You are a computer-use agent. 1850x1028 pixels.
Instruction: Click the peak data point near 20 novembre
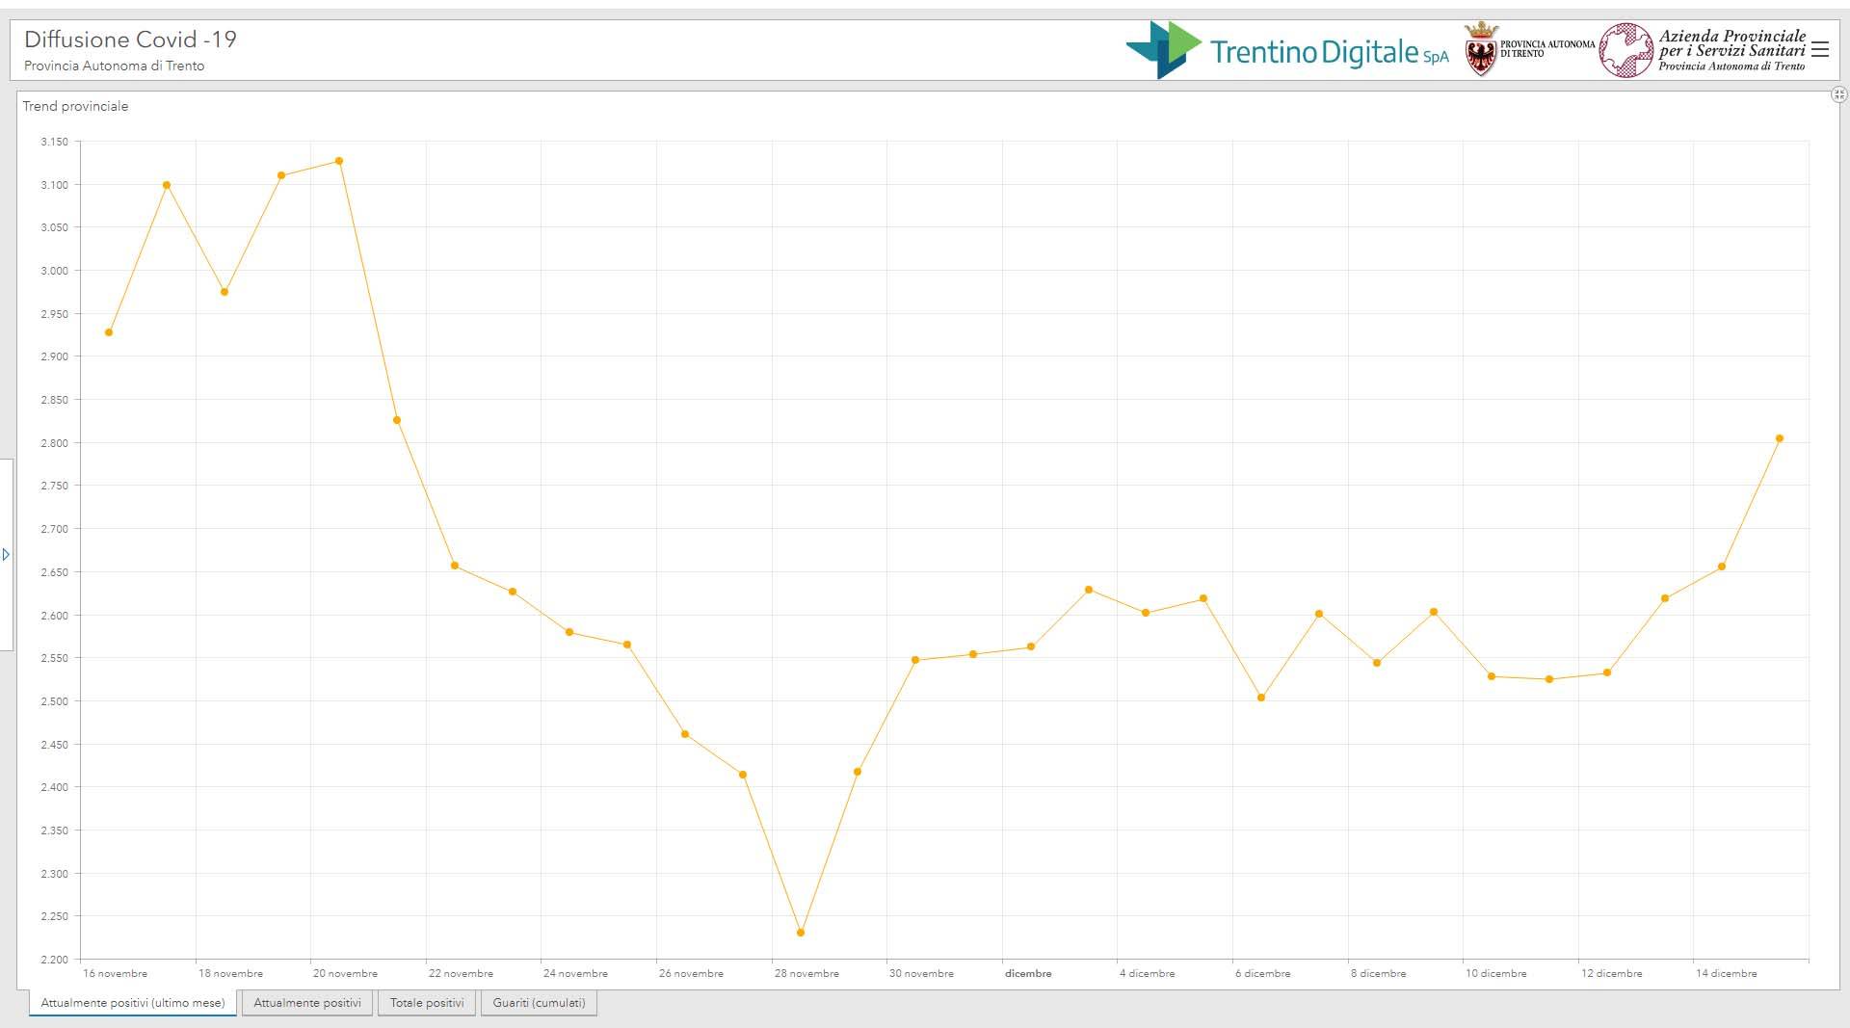339,161
